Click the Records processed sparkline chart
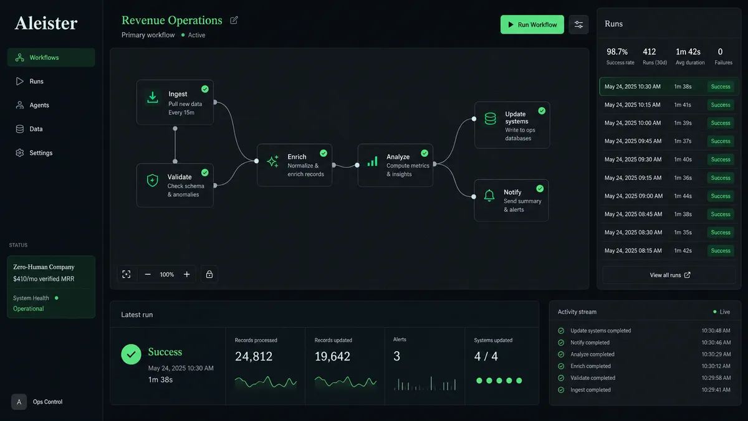 pos(266,382)
